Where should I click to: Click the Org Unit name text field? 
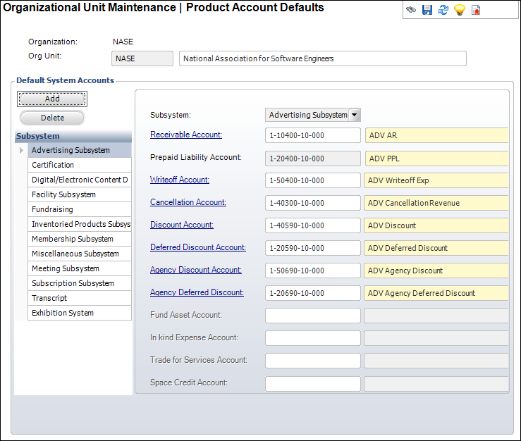tap(322, 58)
